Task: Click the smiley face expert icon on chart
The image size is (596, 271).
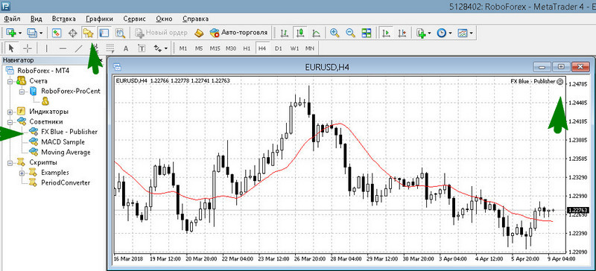Action: (560, 81)
